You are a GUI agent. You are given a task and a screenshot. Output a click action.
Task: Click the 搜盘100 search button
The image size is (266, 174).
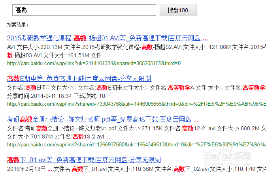point(178,10)
